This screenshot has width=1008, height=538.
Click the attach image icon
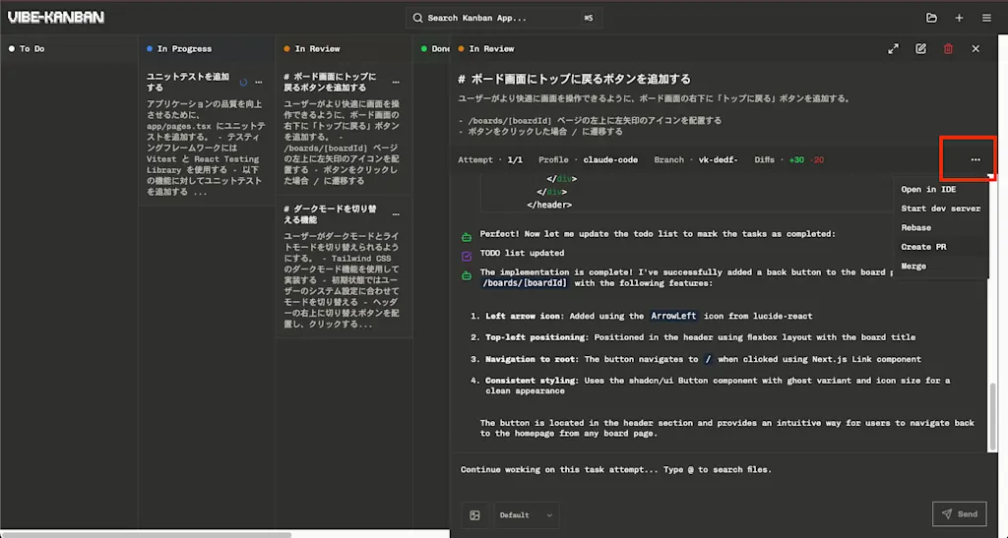point(475,515)
